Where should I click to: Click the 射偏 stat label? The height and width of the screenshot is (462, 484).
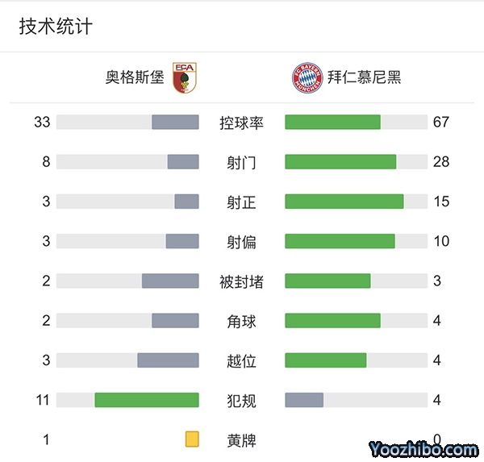[x=242, y=241]
